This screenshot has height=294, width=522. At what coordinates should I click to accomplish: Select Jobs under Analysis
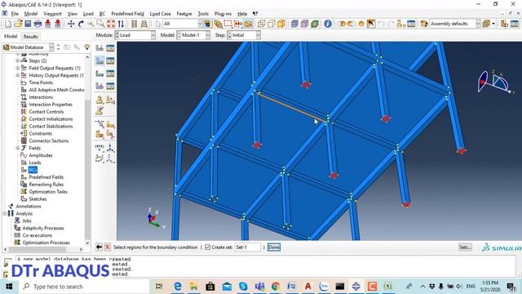[27, 220]
